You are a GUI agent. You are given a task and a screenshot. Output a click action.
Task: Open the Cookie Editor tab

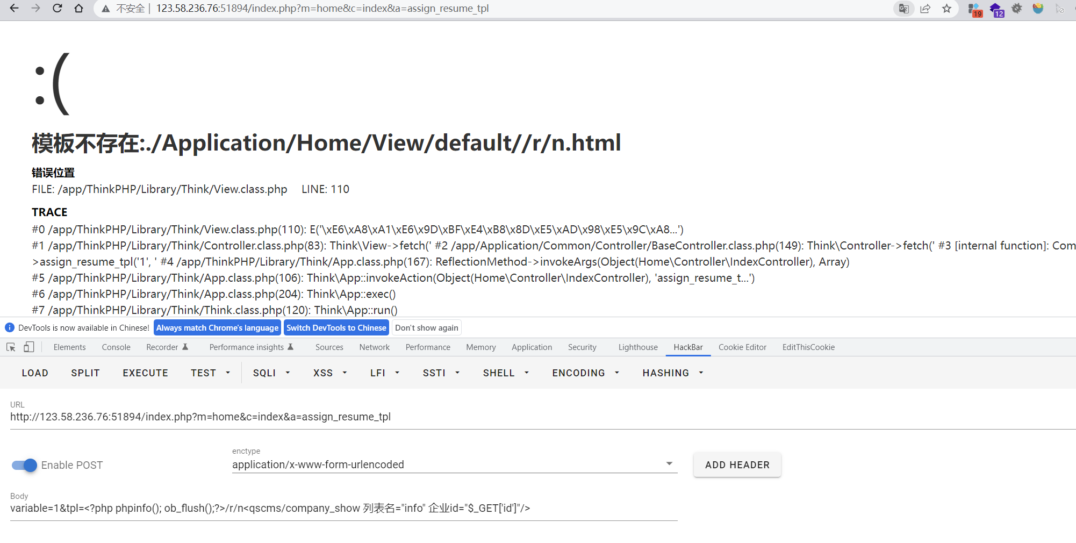[x=742, y=347]
